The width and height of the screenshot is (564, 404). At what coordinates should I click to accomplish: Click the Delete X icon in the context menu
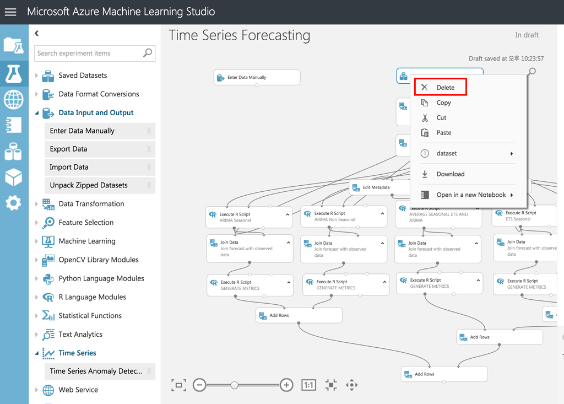[x=425, y=87]
